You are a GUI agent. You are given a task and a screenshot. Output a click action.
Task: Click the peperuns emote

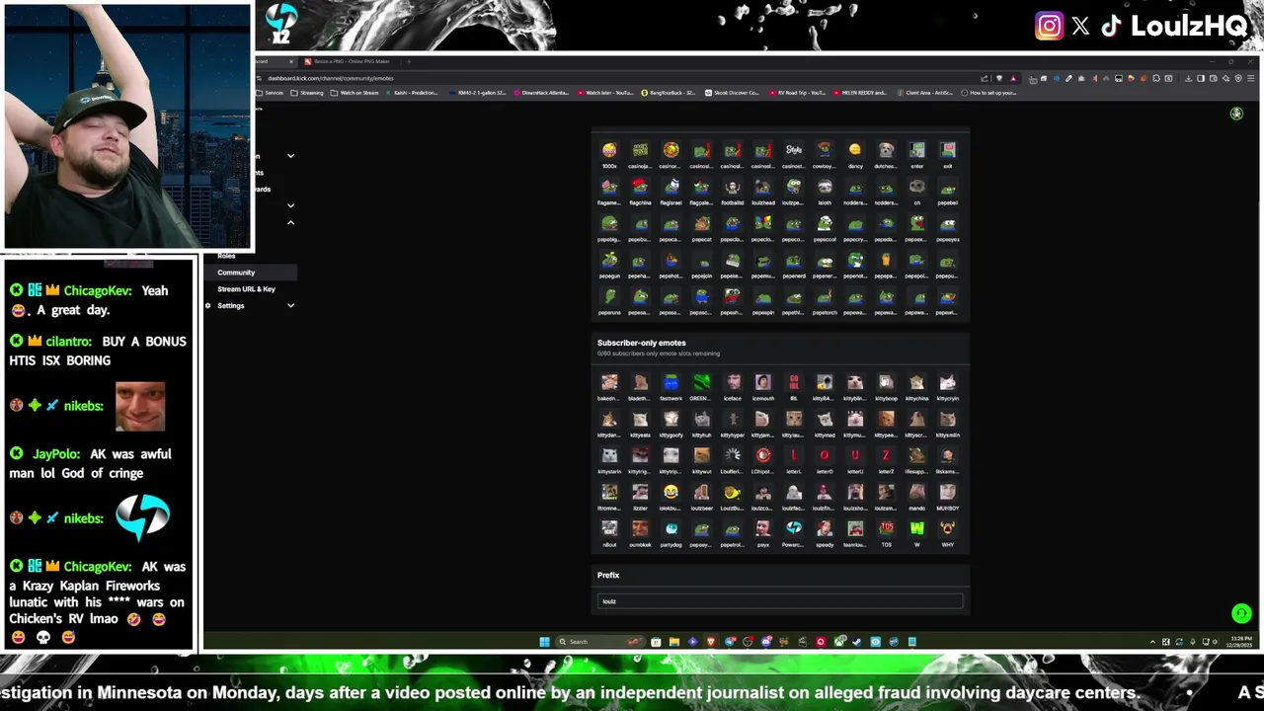pyautogui.click(x=609, y=297)
